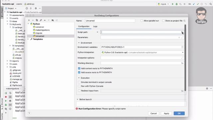Enable Emulate terminal in output console
This screenshot has width=213, height=120.
(79, 82)
